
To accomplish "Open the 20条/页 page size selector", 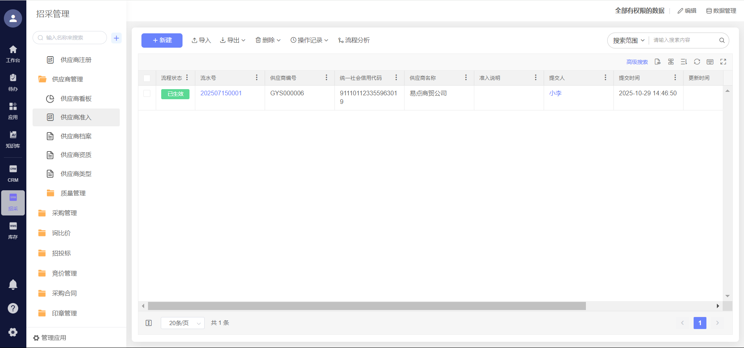I will tap(183, 323).
